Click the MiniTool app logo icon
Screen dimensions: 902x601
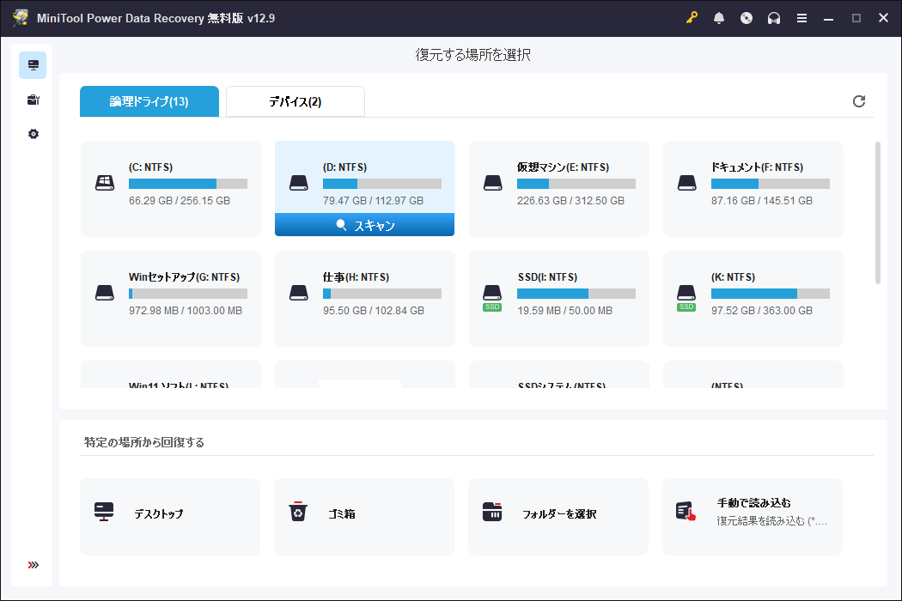click(x=21, y=18)
